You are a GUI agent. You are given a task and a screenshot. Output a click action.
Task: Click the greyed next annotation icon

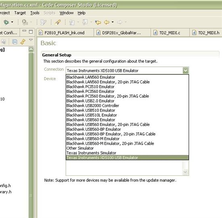click(x=72, y=22)
